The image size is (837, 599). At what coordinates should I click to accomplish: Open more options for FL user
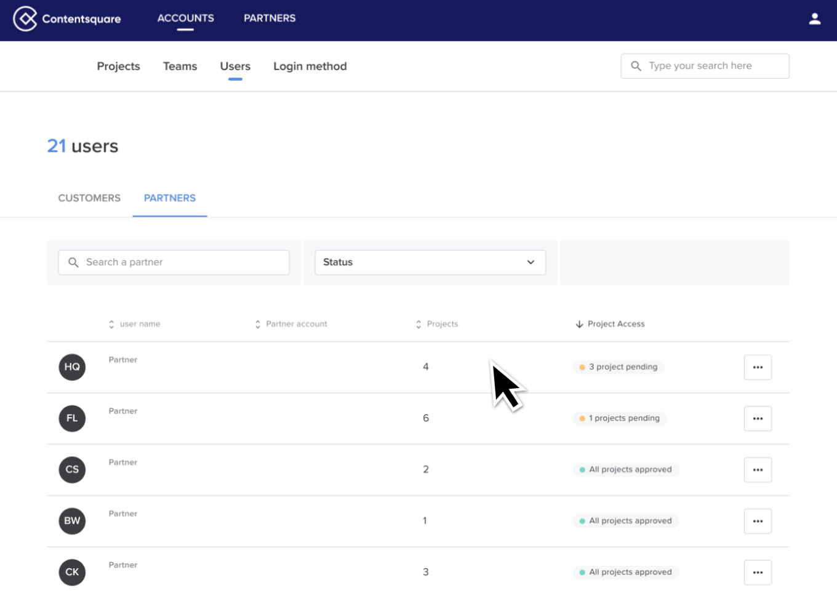pos(758,419)
